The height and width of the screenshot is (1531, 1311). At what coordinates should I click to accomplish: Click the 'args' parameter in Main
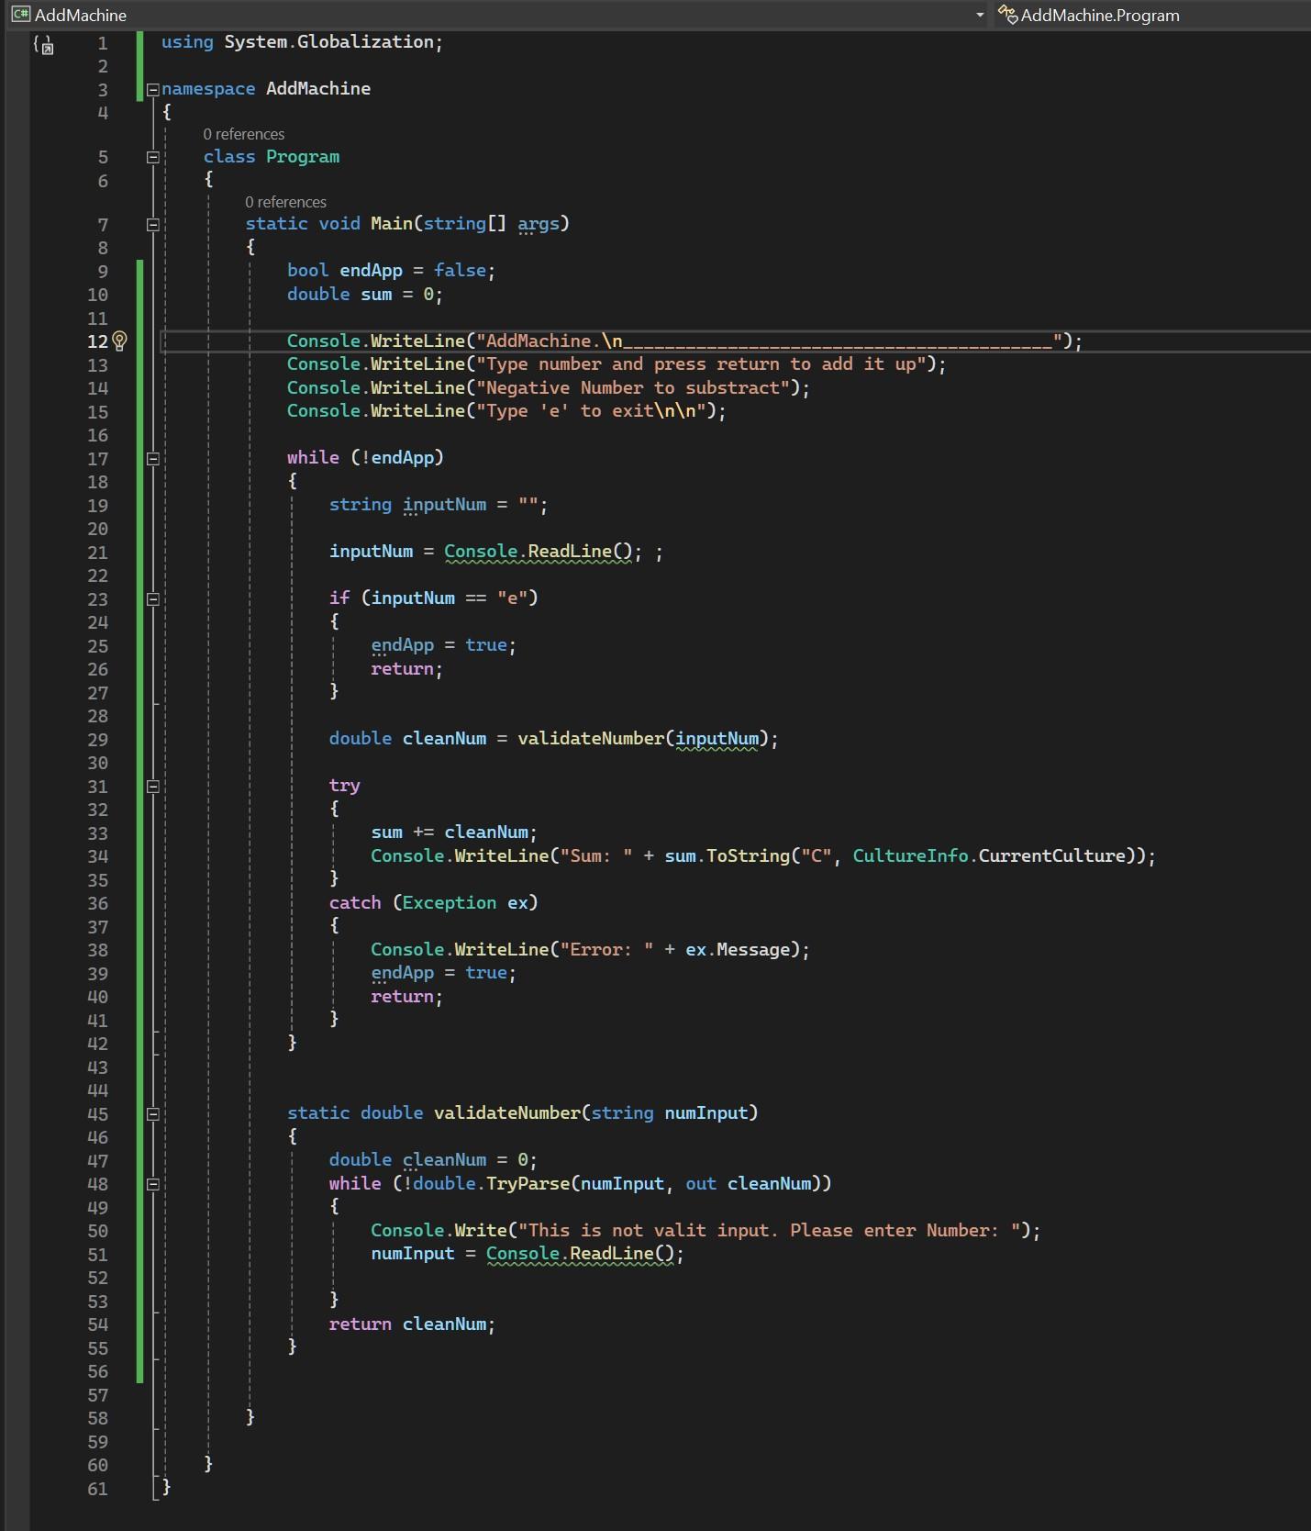[539, 224]
